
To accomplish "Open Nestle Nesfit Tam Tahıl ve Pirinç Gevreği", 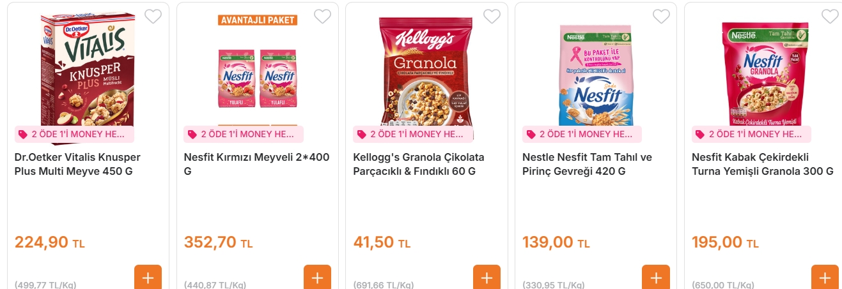I will pos(587,164).
